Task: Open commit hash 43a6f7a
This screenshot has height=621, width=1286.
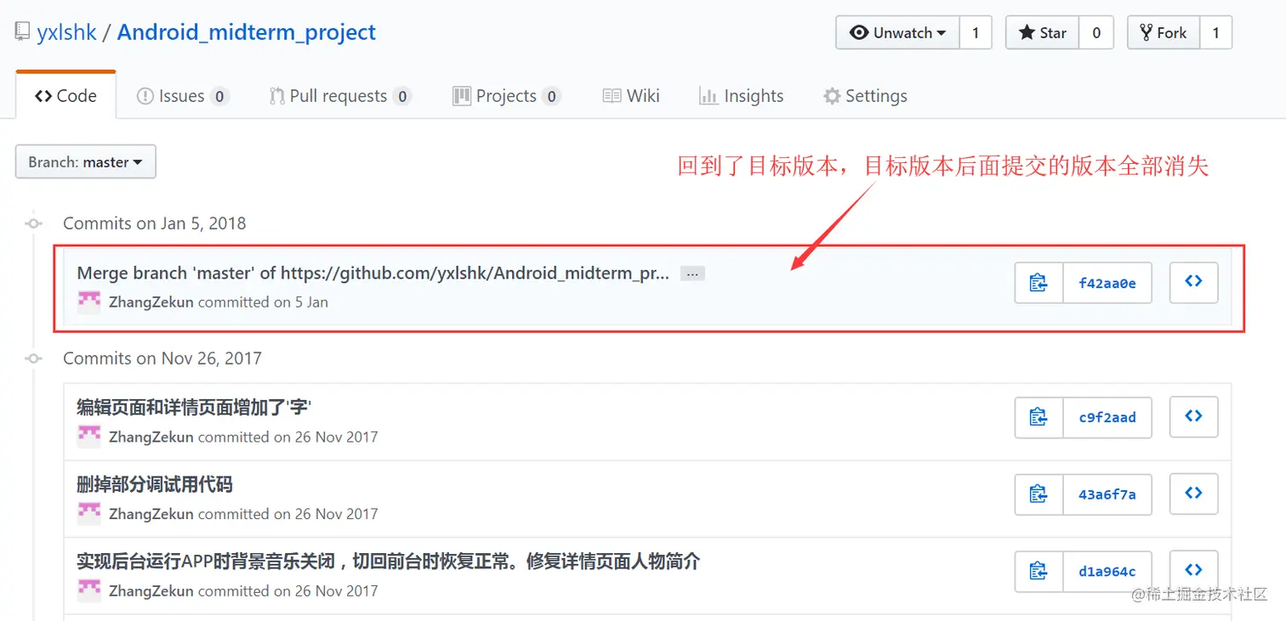Action: click(1107, 494)
